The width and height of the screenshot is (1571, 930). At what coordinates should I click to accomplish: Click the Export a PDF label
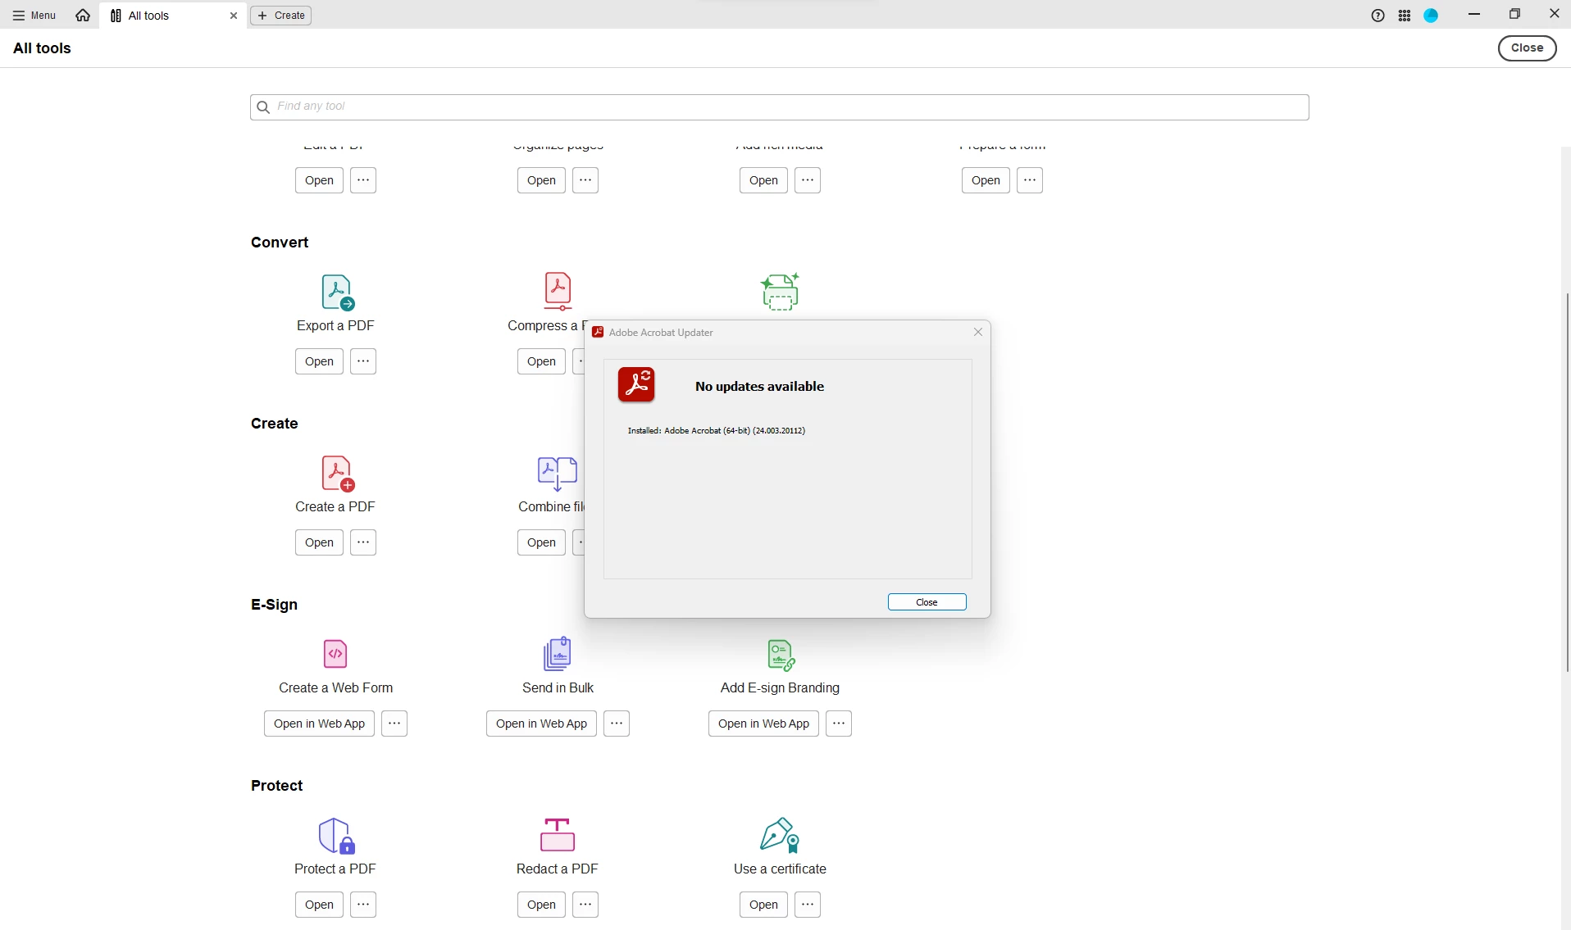tap(335, 326)
